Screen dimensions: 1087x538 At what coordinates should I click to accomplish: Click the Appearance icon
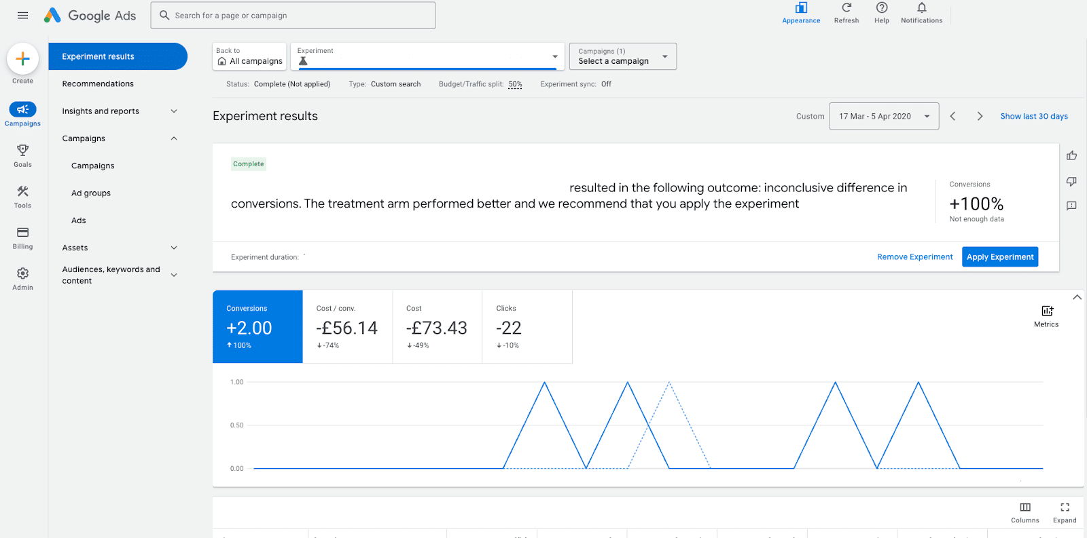pos(801,7)
